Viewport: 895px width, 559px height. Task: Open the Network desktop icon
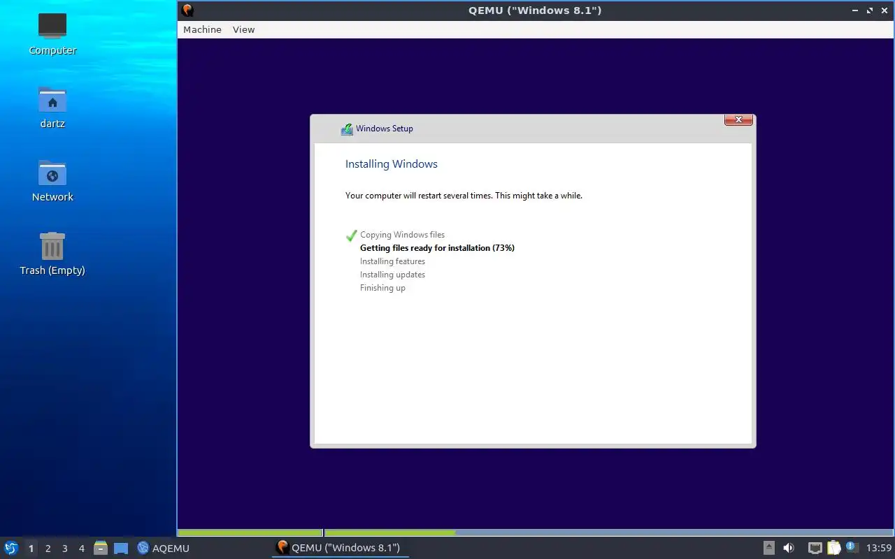click(52, 180)
